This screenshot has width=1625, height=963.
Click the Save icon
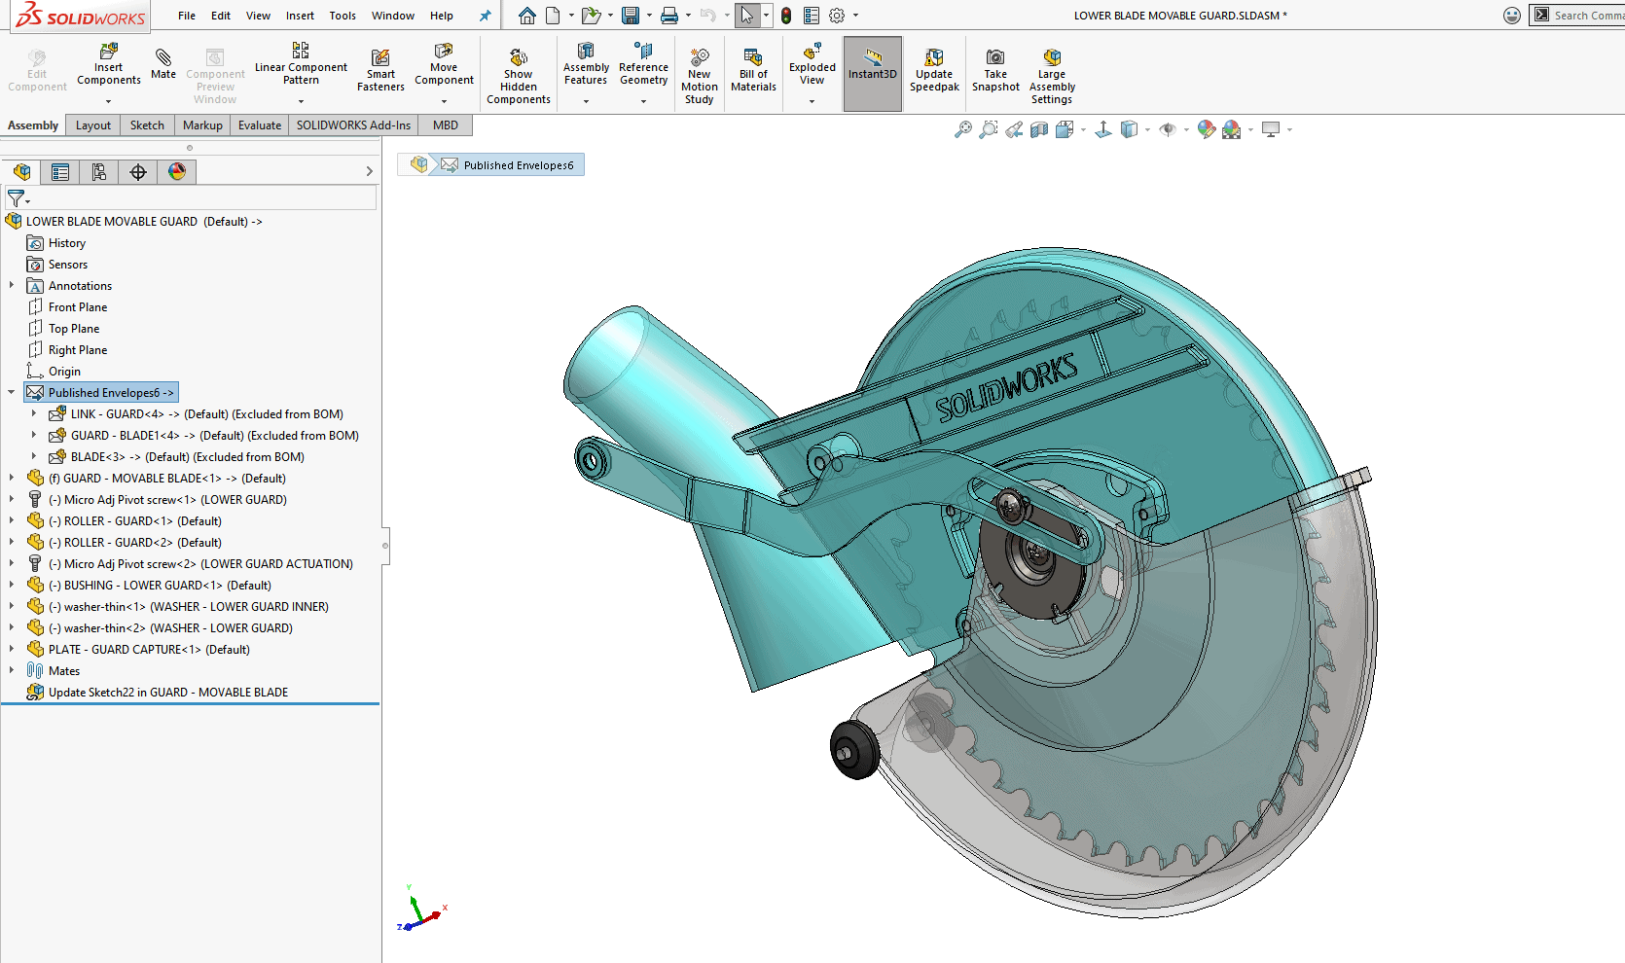(x=631, y=16)
